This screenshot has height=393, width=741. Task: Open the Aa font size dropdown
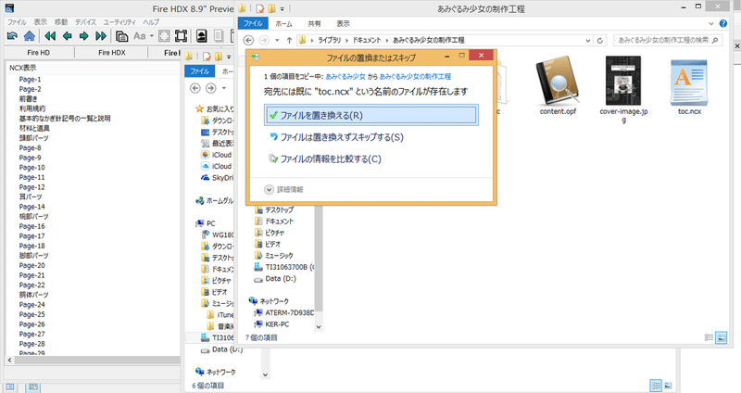144,36
